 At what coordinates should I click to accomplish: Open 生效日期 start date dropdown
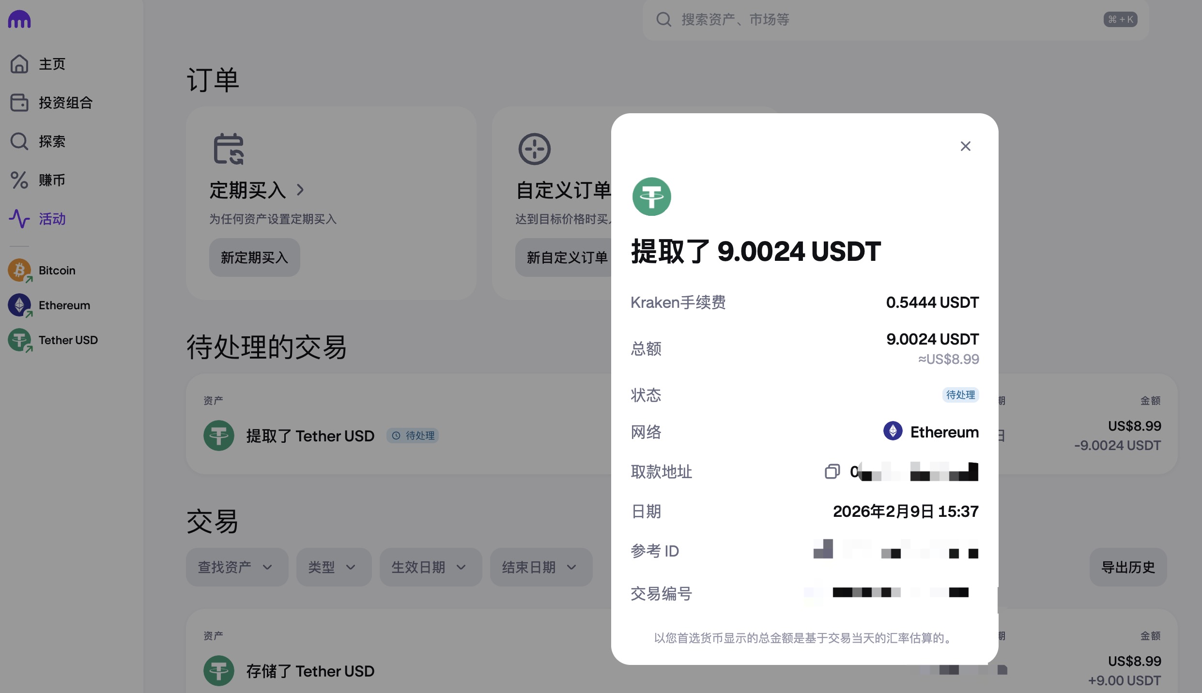point(430,567)
